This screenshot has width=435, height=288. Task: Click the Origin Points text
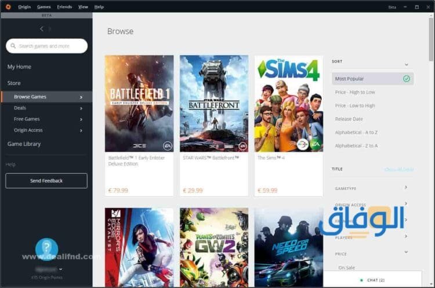point(46,277)
